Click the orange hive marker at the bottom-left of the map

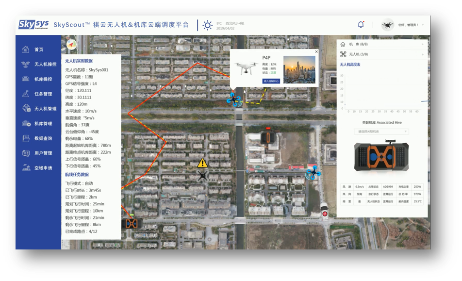pos(132,224)
